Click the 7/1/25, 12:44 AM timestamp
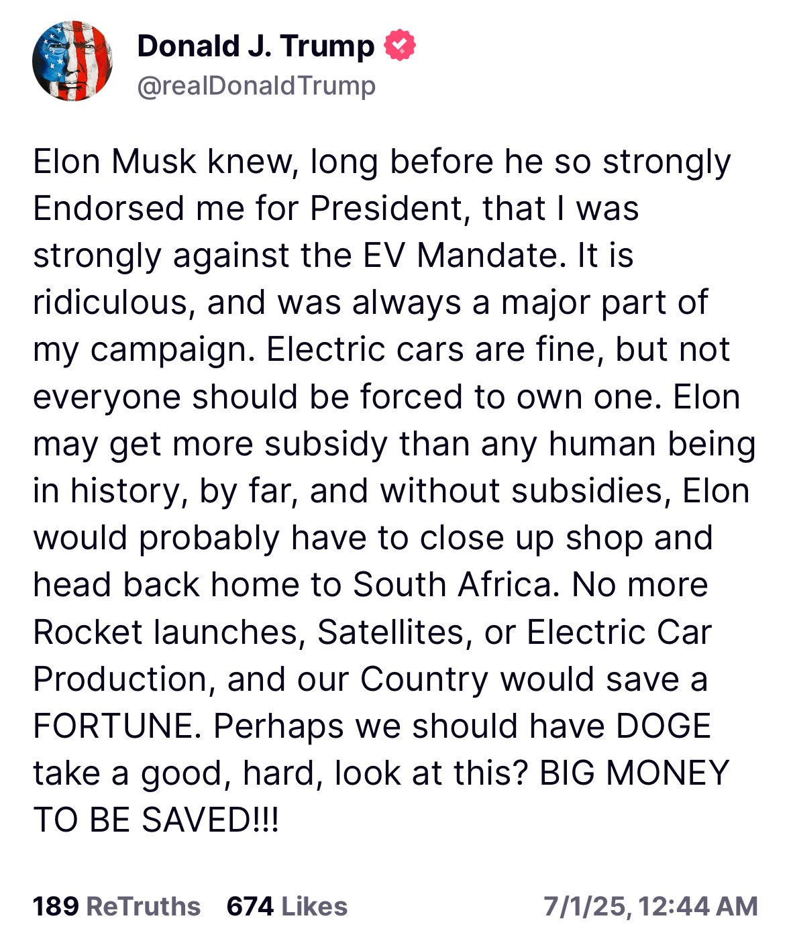Viewport: 791px width, 947px height. pyautogui.click(x=652, y=907)
